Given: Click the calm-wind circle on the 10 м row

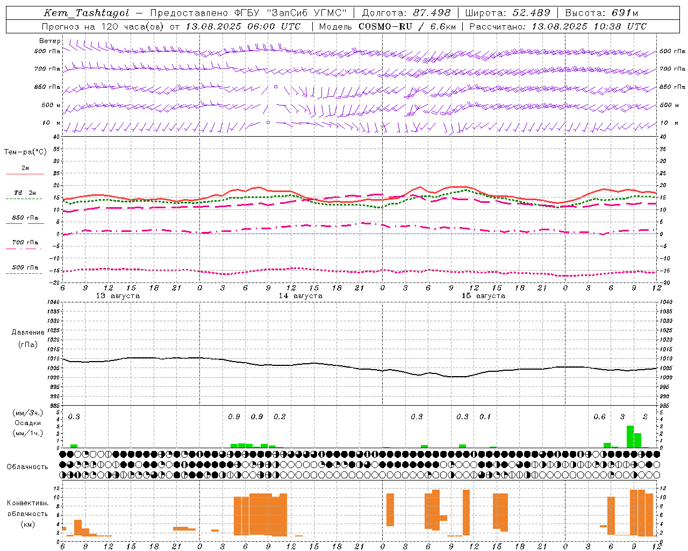Looking at the screenshot, I should coord(268,123).
